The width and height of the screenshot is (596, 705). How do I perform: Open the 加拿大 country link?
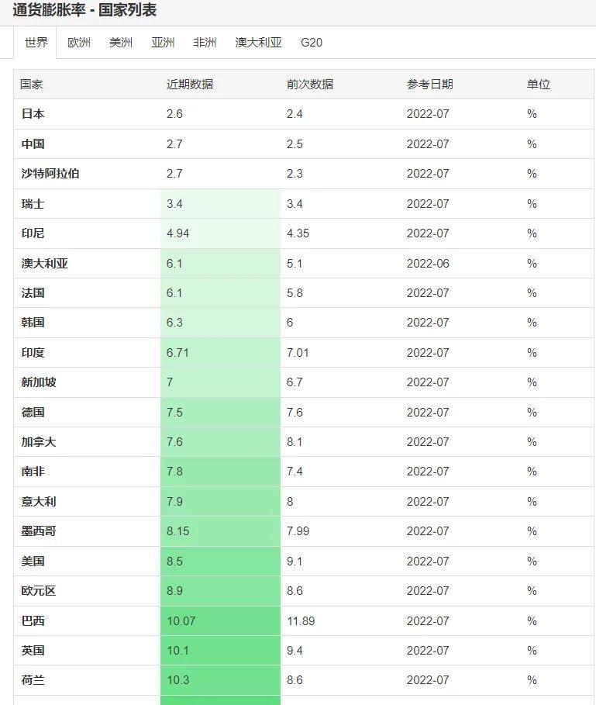[x=39, y=442]
